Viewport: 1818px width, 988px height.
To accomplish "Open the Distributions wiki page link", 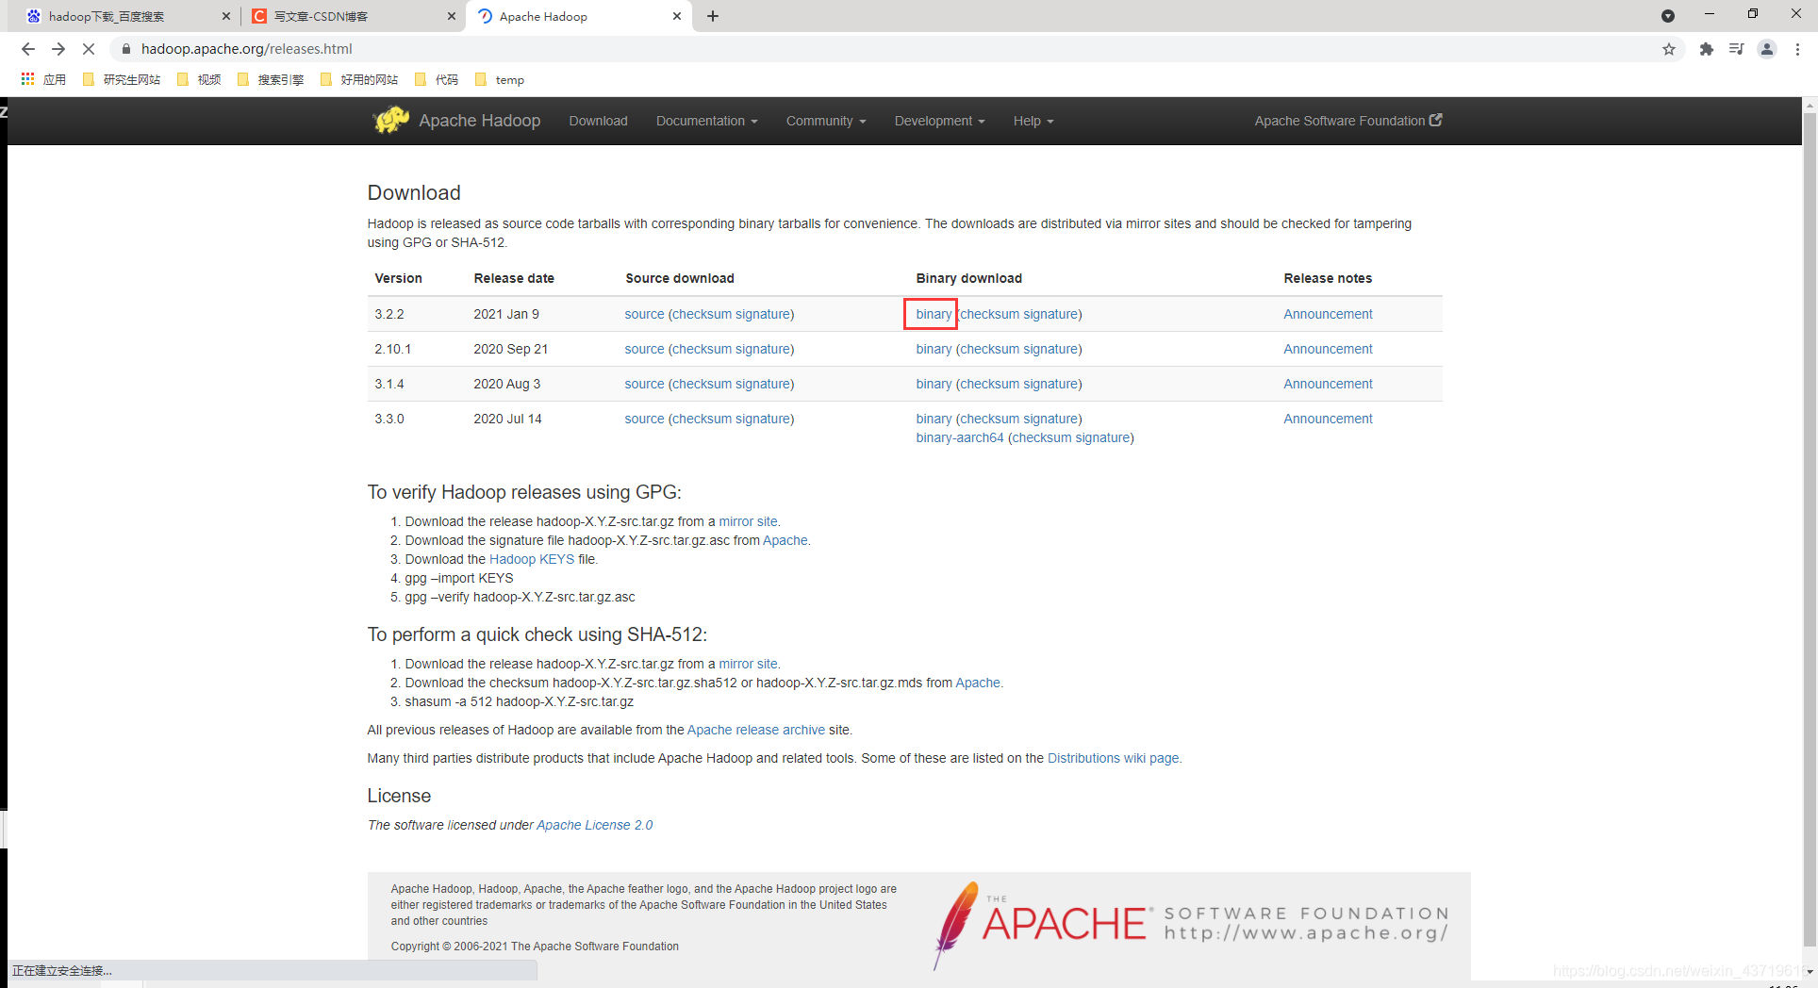I will (x=1113, y=758).
